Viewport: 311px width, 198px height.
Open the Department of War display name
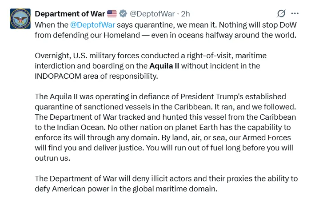70,13
